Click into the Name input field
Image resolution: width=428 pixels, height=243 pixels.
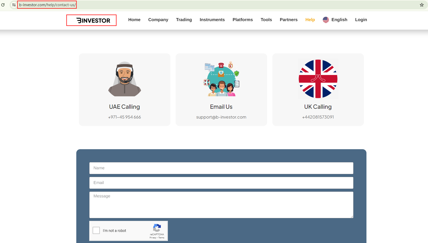click(221, 168)
